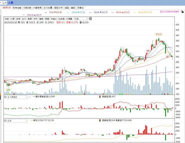Toggle the 布林 bands button
This screenshot has height=143, width=185.
click(x=35, y=19)
